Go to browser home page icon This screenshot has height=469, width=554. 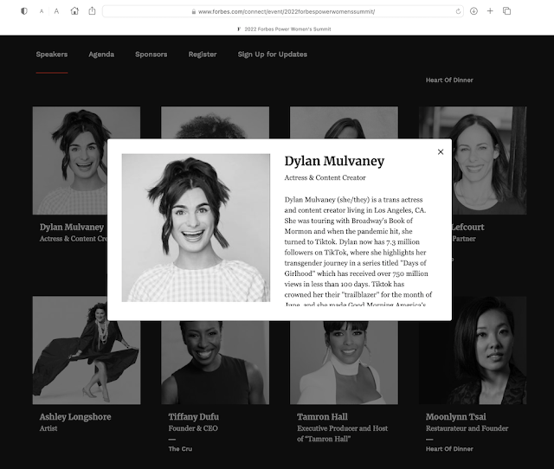point(74,11)
